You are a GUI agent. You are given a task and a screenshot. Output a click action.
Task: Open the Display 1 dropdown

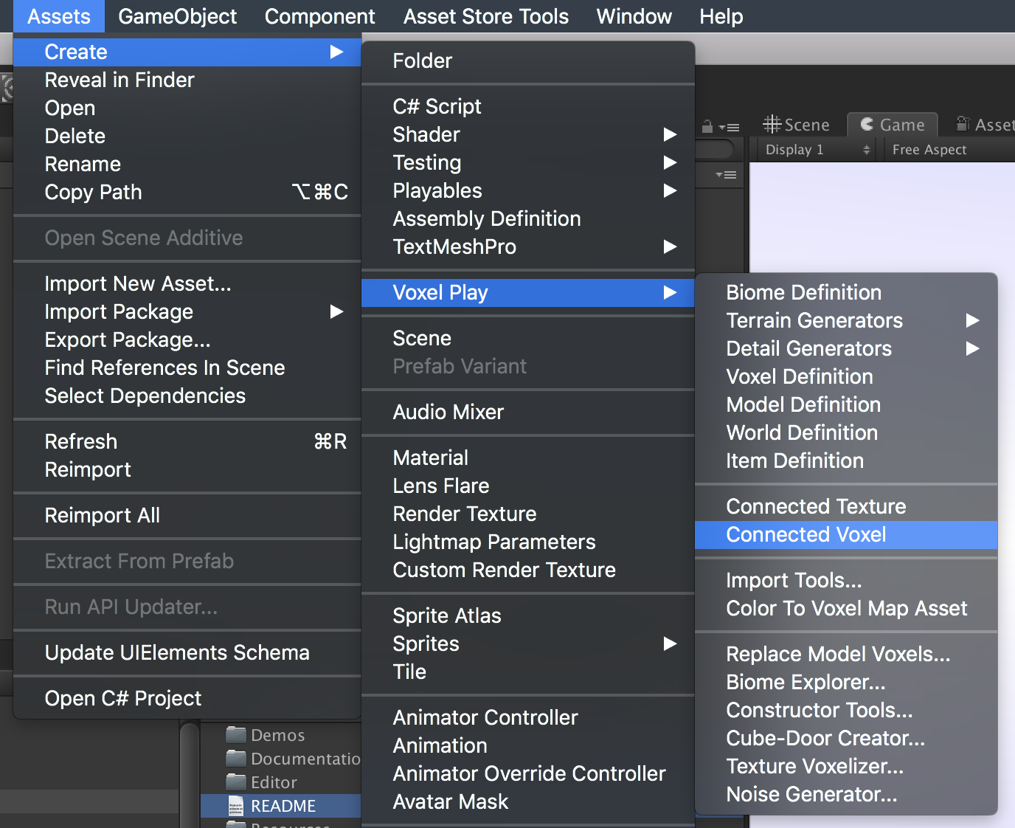pos(817,150)
